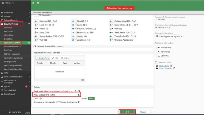Click the WiFi & Switch Controller icon
Image resolution: width=204 pixels, height=115 pixels.
[2, 82]
